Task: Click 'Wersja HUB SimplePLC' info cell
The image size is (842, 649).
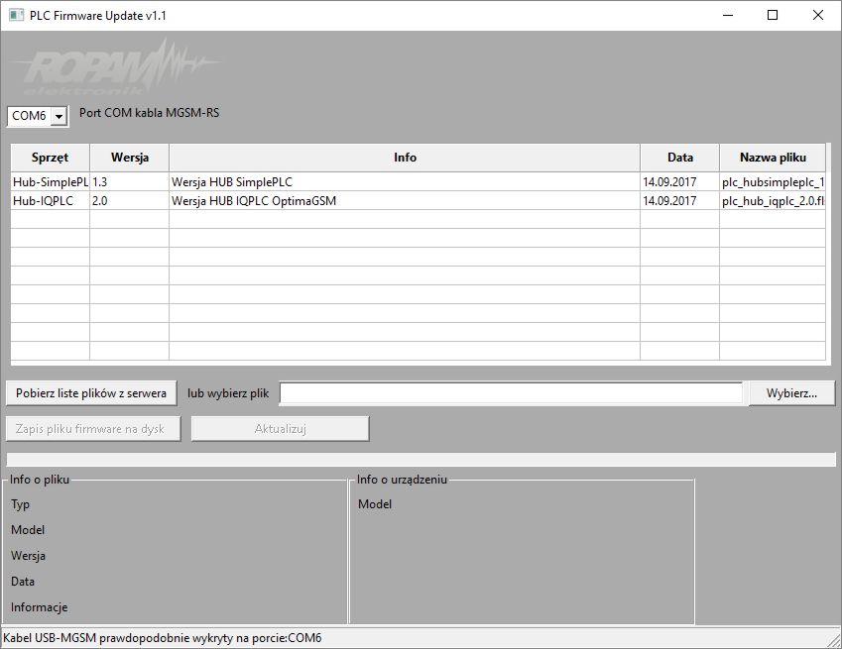Action: click(x=405, y=182)
